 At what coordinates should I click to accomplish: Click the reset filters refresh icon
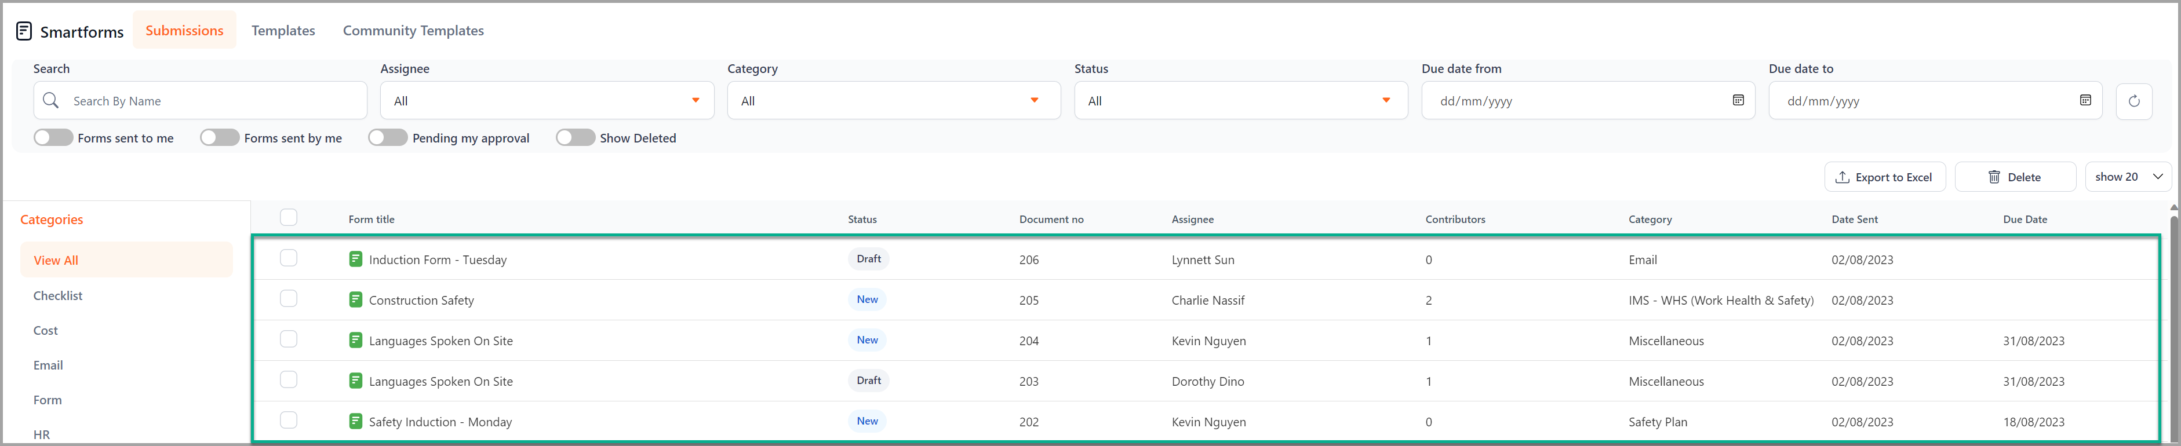[x=2133, y=101]
